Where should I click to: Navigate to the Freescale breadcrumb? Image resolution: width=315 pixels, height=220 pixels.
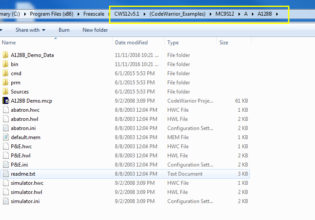pyautogui.click(x=94, y=14)
